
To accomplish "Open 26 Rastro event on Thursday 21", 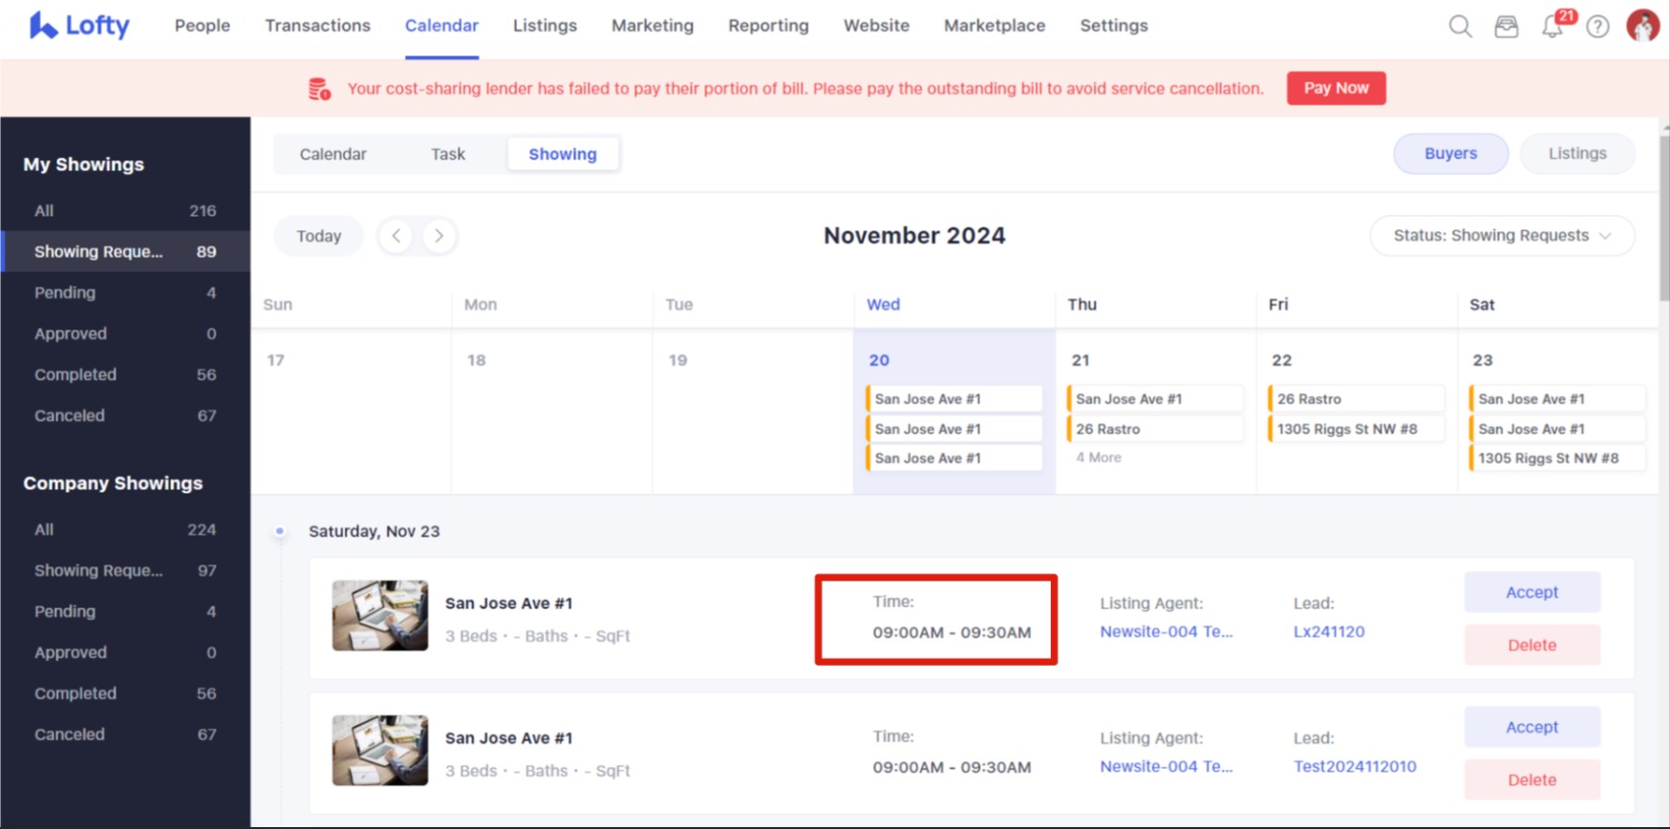I will [1155, 429].
